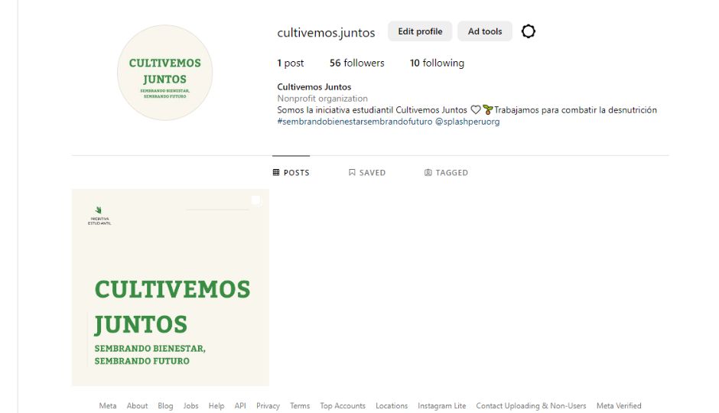The image size is (719, 413).
Task: Click the Edit profile button
Action: (420, 31)
